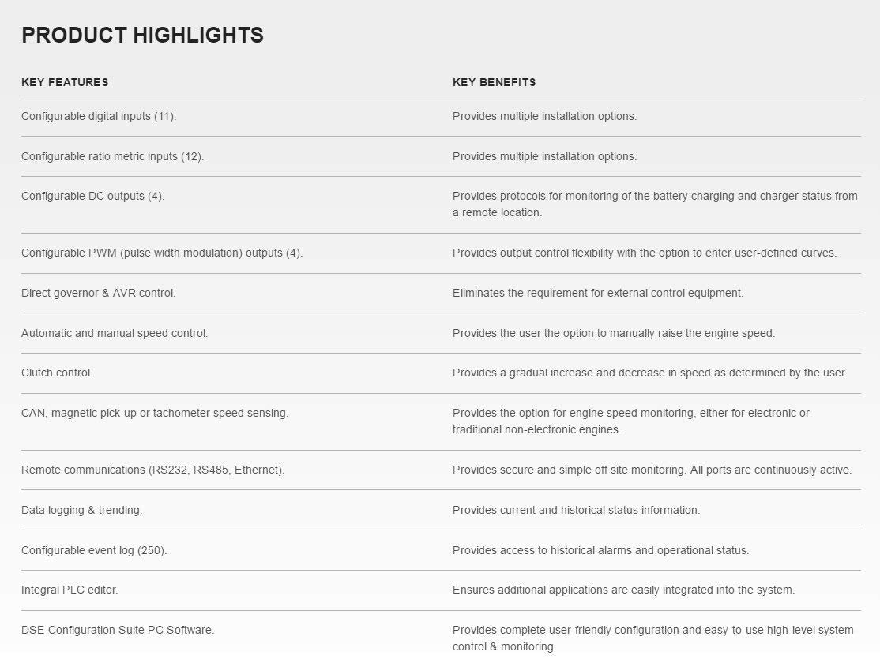The height and width of the screenshot is (663, 880).
Task: Select the Configurable digital inputs (11) row
Action: tap(441, 116)
